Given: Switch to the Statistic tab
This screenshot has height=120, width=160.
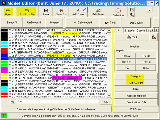Looking at the screenshot, I should tap(129, 30).
